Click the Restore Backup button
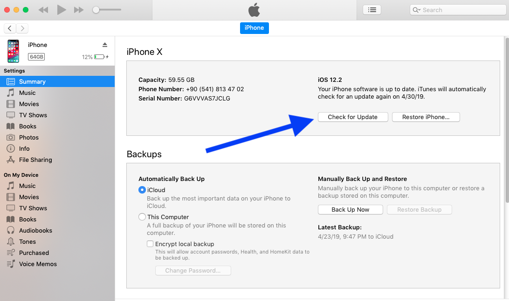Image resolution: width=509 pixels, height=301 pixels. tap(420, 210)
